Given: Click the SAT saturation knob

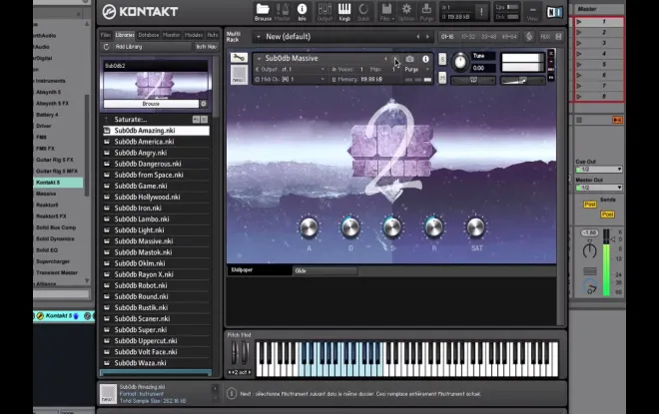Looking at the screenshot, I should point(475,227).
